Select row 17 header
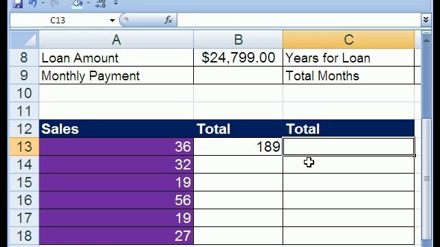 pos(24,218)
